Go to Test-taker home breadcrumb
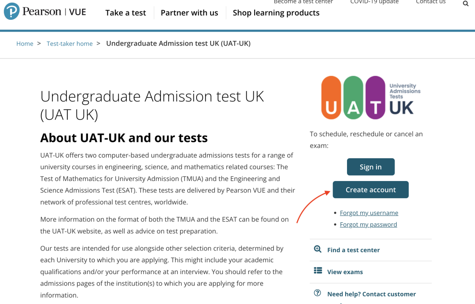Image resolution: width=475 pixels, height=304 pixels. click(69, 43)
